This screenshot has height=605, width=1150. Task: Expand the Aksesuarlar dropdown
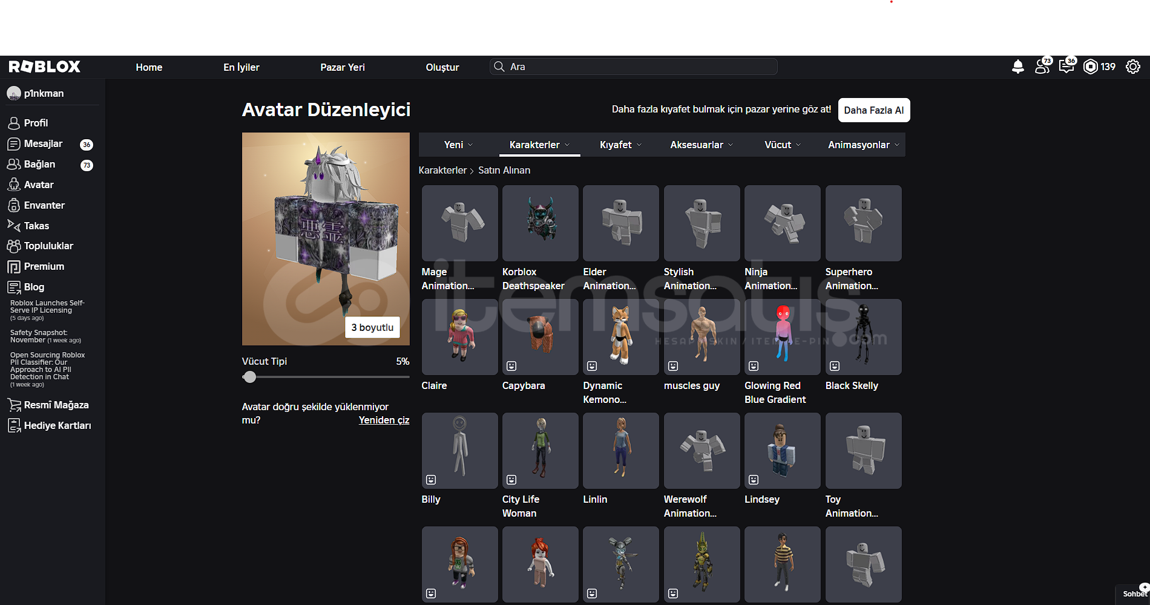click(701, 145)
